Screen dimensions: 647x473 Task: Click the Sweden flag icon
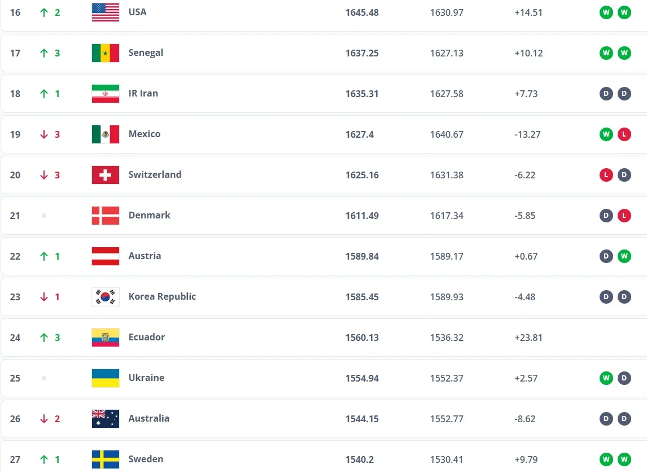pyautogui.click(x=106, y=459)
